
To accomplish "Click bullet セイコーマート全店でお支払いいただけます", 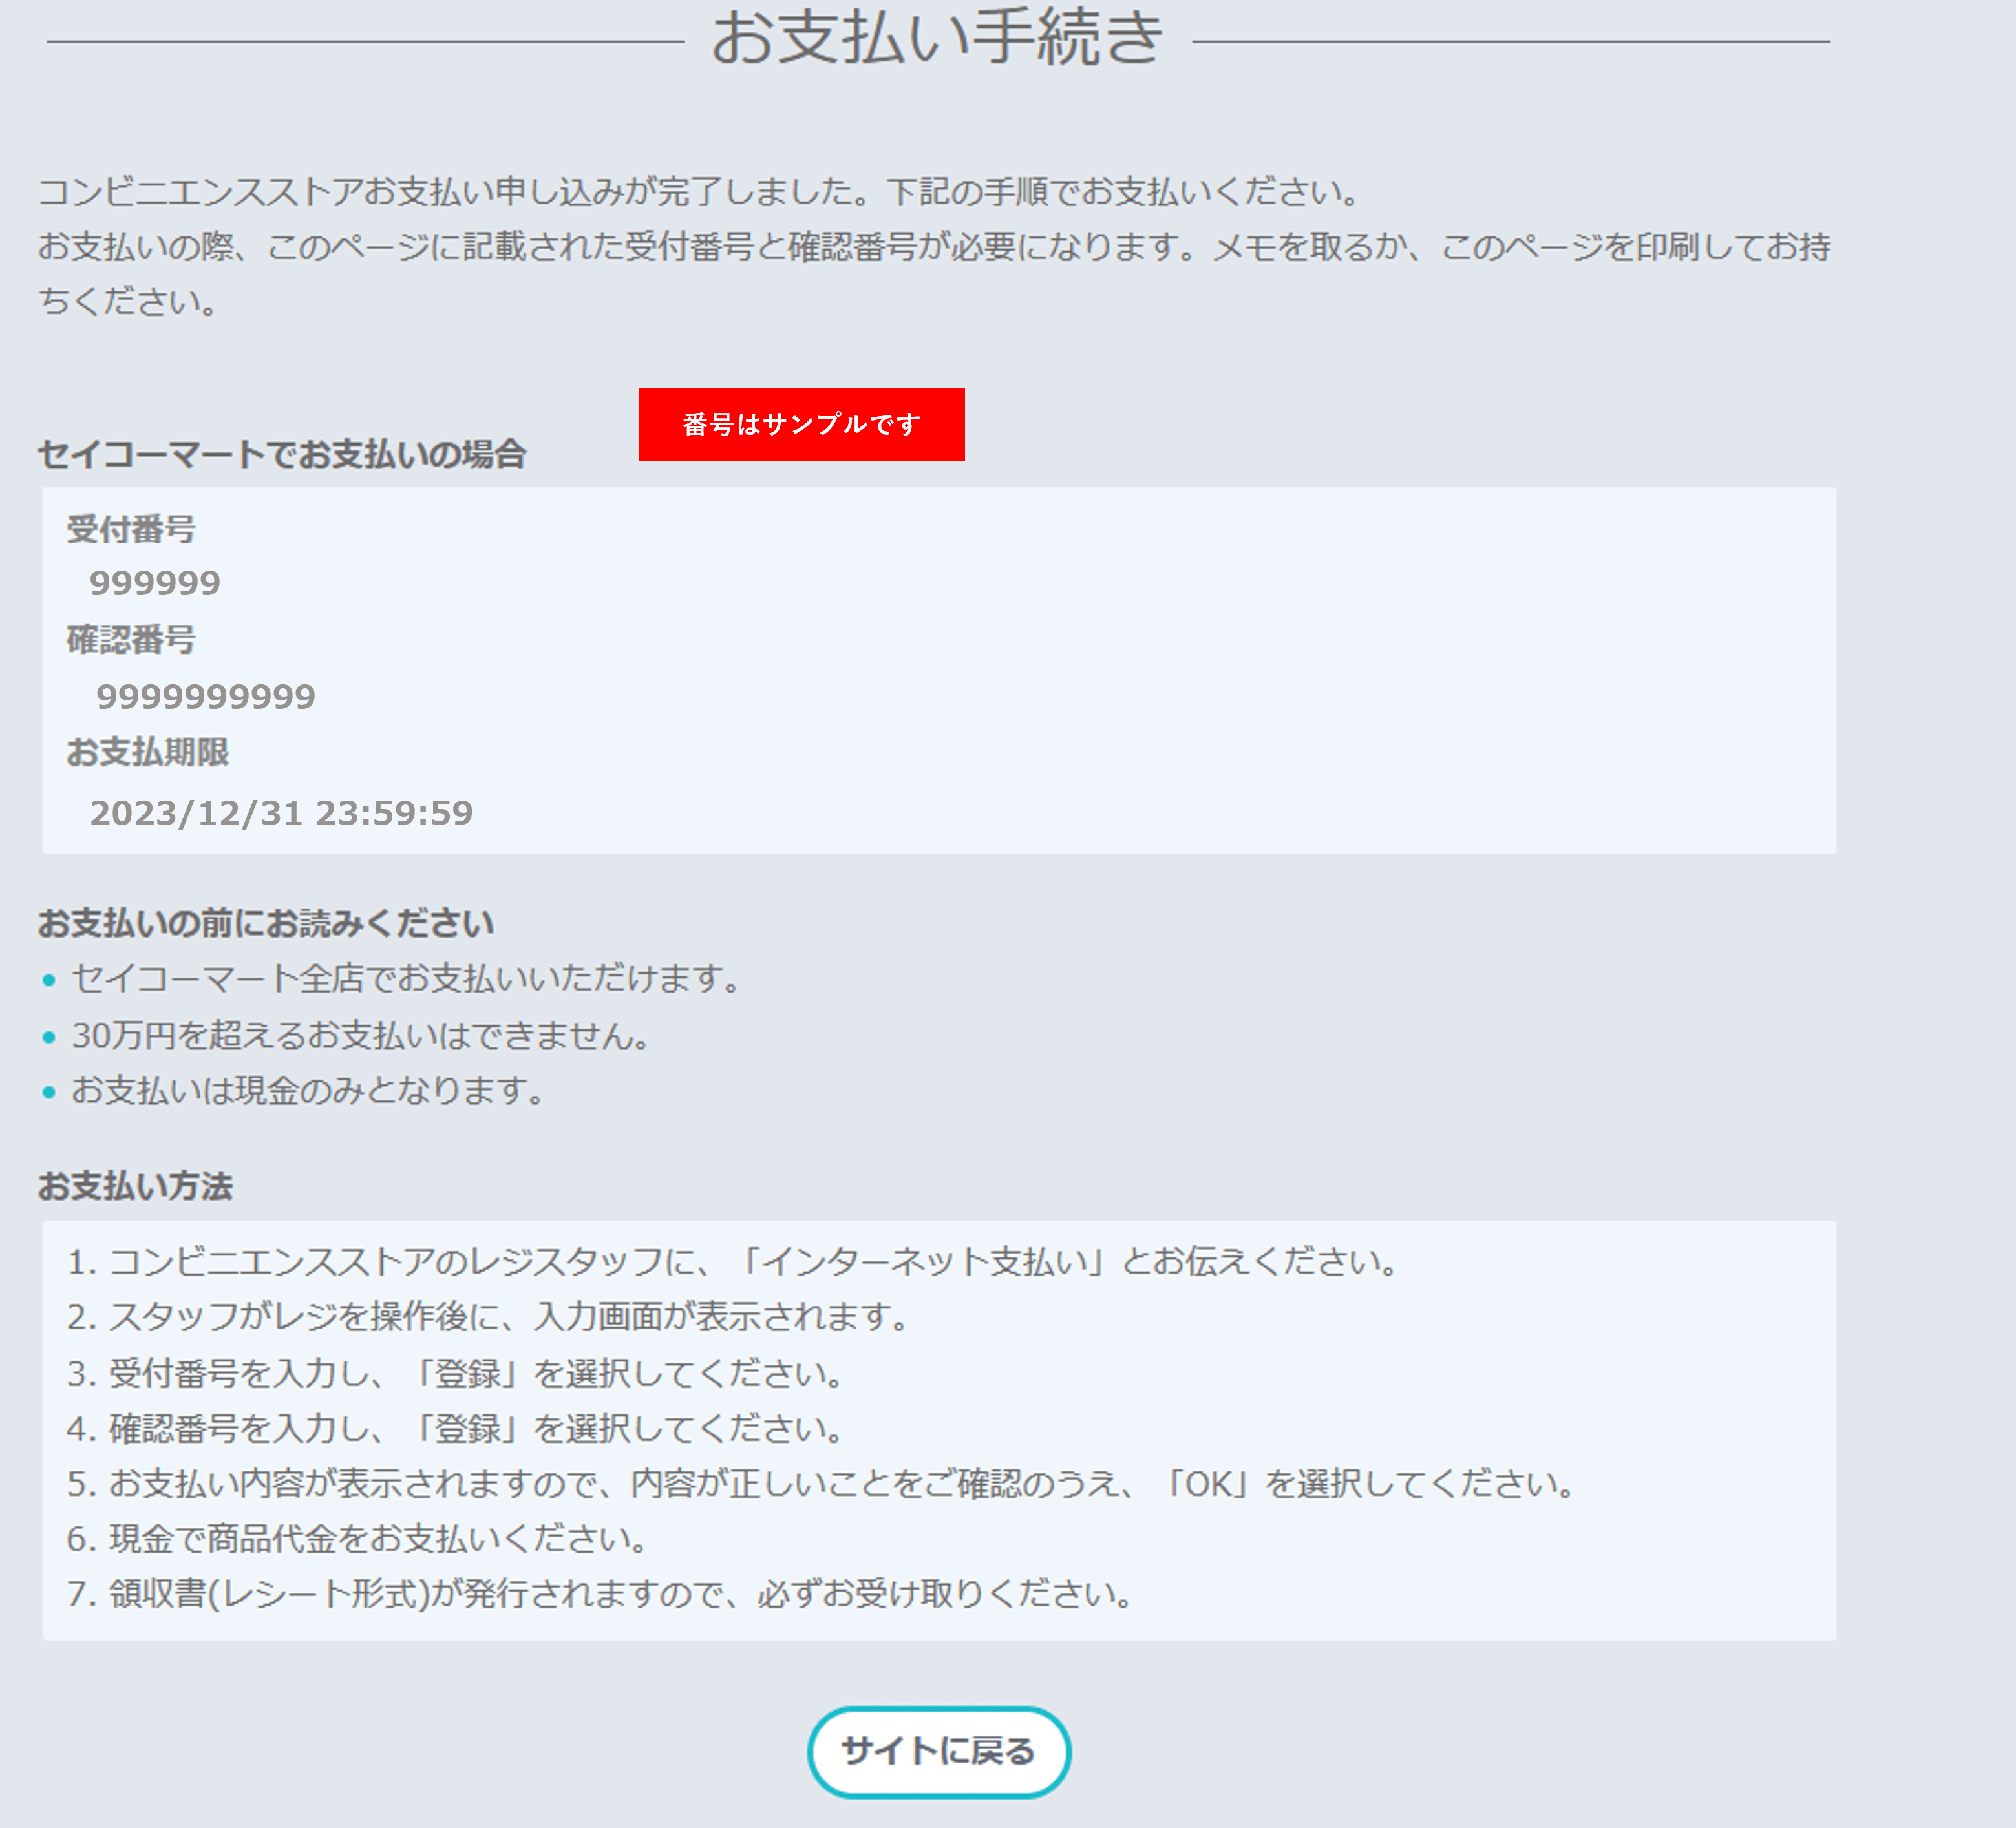I will click(406, 978).
